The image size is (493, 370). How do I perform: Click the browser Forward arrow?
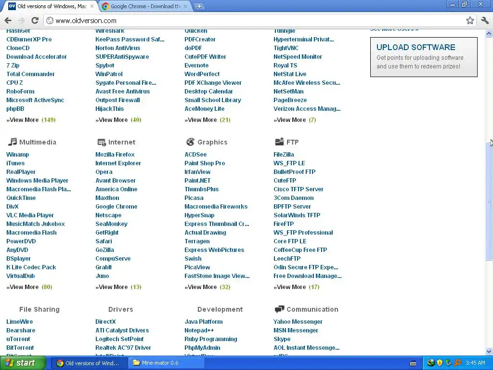[21, 20]
